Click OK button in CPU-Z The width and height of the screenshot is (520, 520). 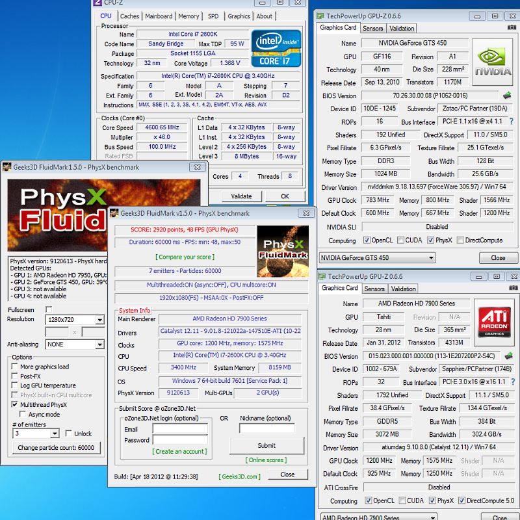tap(285, 196)
